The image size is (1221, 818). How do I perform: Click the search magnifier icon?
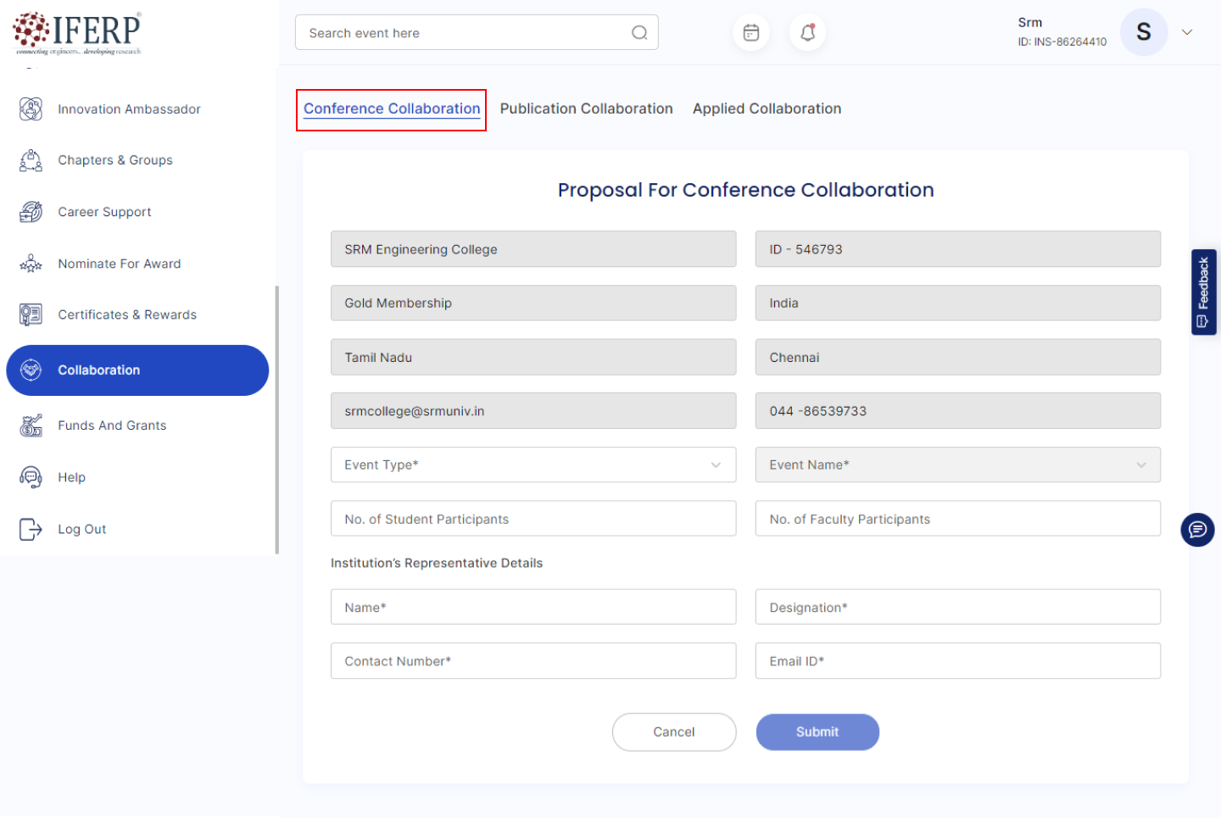click(639, 33)
